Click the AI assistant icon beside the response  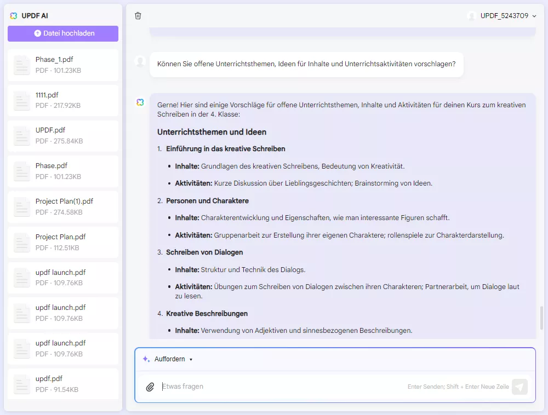pyautogui.click(x=140, y=102)
